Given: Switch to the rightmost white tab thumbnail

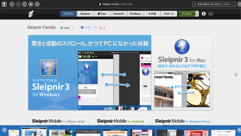Looking at the screenshot, I should (x=223, y=133).
